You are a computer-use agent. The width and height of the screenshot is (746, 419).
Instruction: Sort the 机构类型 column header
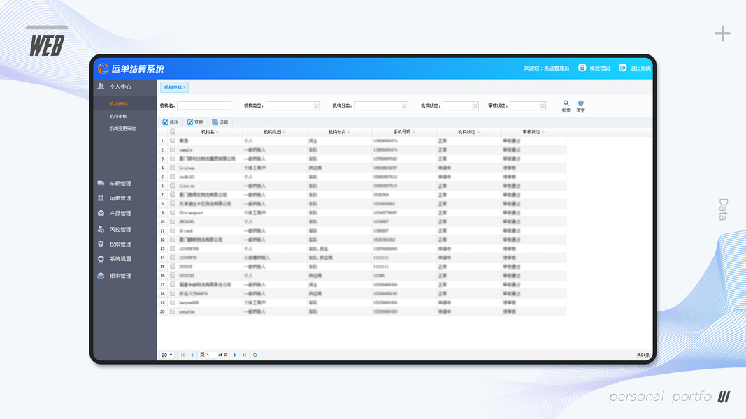pos(275,132)
